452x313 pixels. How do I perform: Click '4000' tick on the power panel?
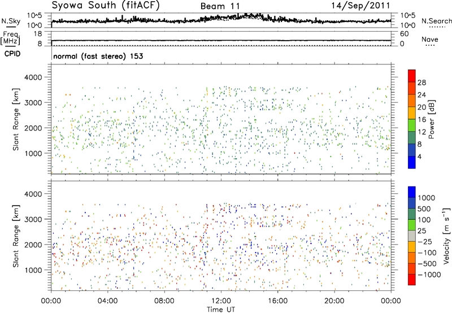33,77
